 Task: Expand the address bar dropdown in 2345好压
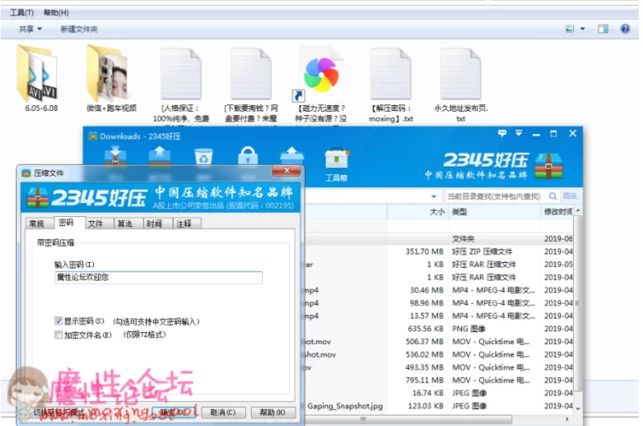point(433,196)
